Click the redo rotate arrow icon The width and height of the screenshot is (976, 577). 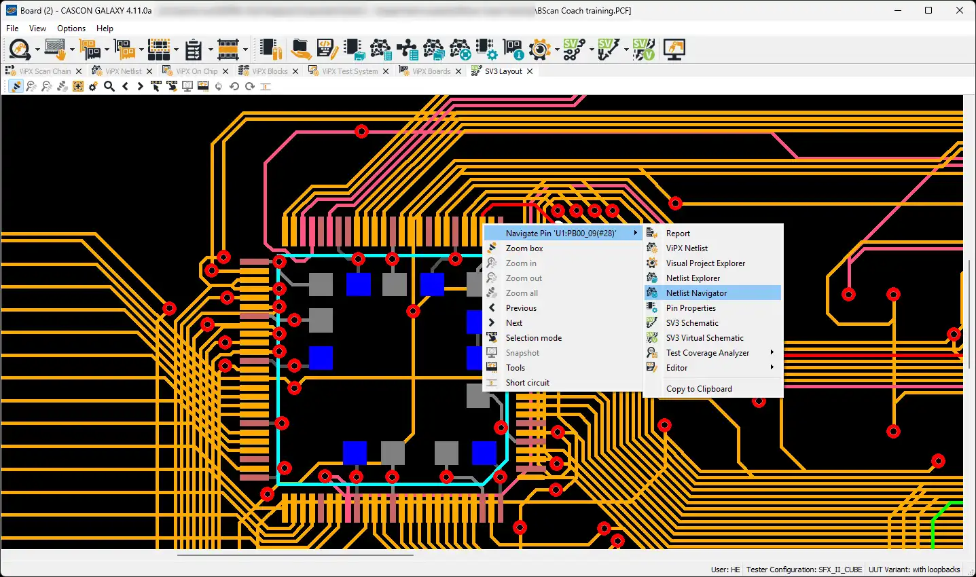click(250, 86)
